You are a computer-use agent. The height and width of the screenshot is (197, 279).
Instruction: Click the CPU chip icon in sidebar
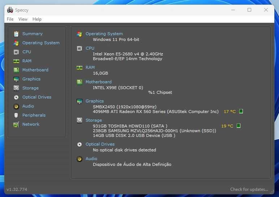pyautogui.click(x=16, y=52)
